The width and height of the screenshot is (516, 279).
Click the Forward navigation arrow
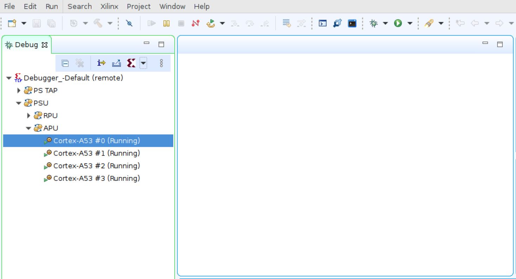point(499,24)
